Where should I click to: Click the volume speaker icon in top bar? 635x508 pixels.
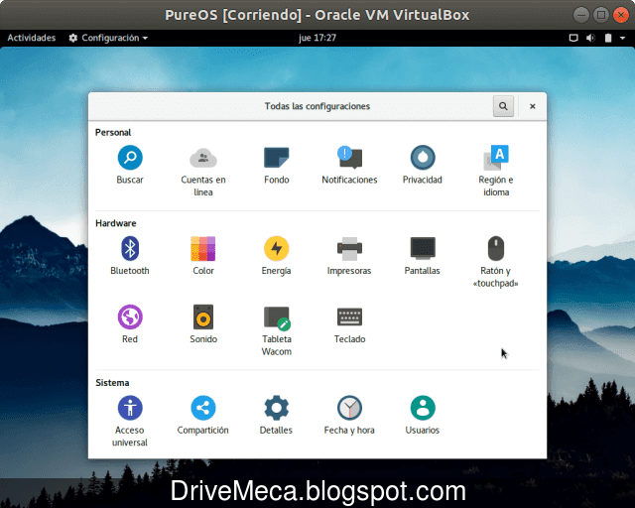591,38
